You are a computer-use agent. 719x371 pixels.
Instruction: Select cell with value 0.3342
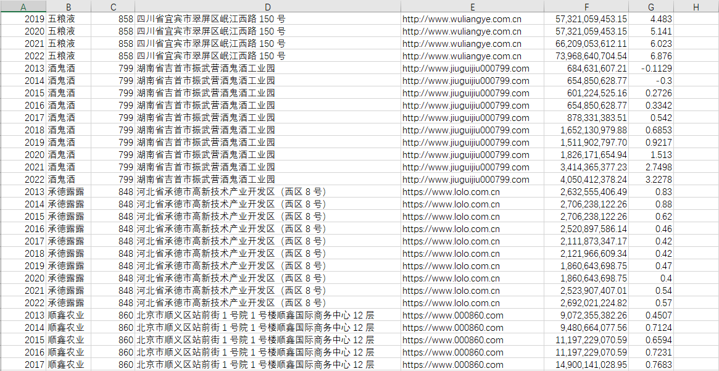[651, 106]
